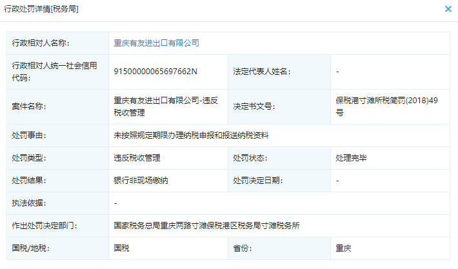Image resolution: width=458 pixels, height=269 pixels.
Task: Click the province value 重庆
Action: pos(343,248)
